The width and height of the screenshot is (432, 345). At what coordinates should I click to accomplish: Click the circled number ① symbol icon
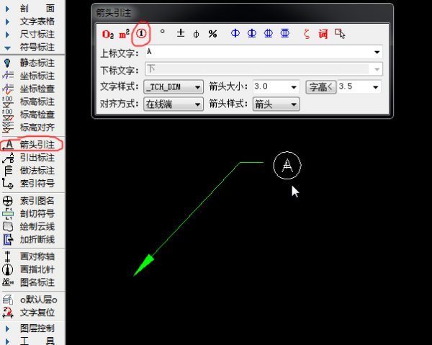tap(142, 33)
